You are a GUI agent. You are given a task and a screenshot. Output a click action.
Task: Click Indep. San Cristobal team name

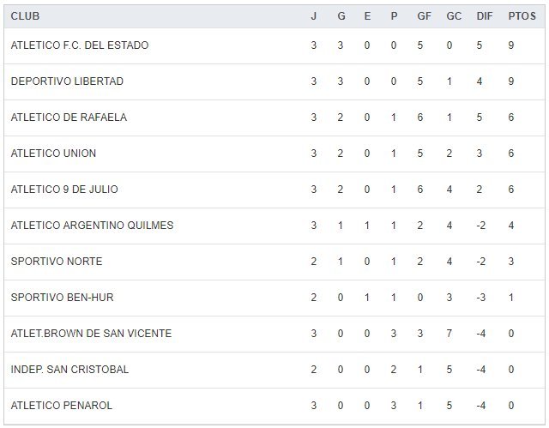coord(69,370)
